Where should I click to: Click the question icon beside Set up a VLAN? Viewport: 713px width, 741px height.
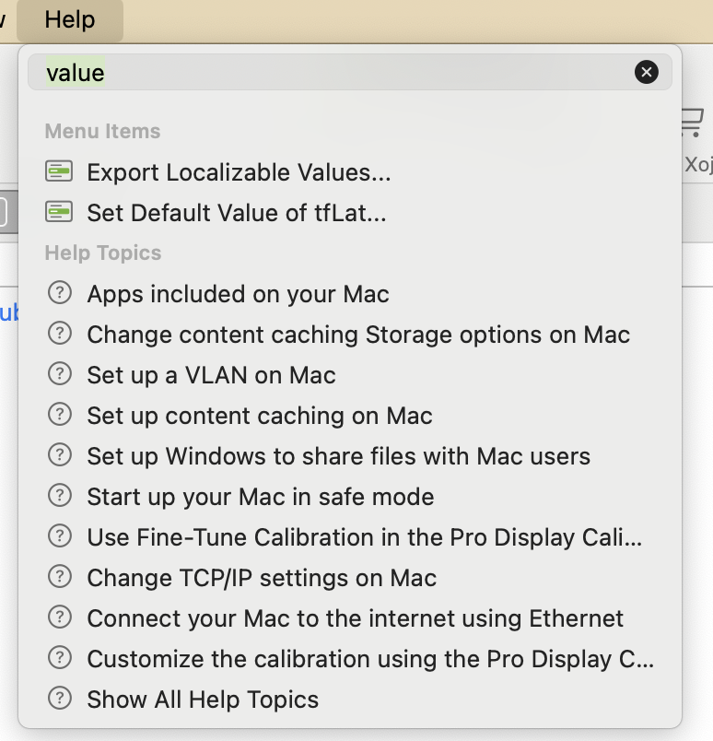pos(60,374)
